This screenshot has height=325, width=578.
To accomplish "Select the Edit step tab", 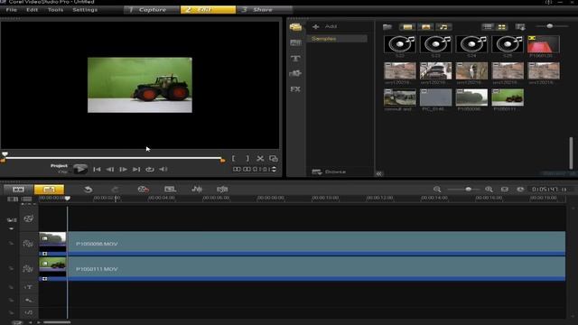I will (x=208, y=10).
